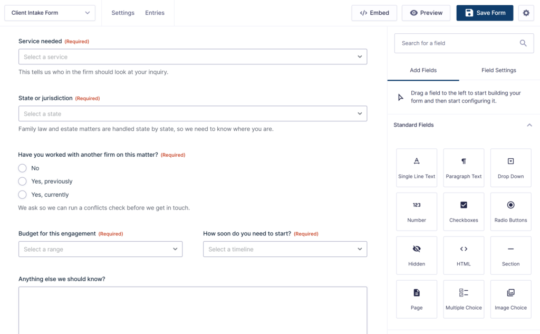
Task: Select the 'No' radio option
Action: pos(22,168)
